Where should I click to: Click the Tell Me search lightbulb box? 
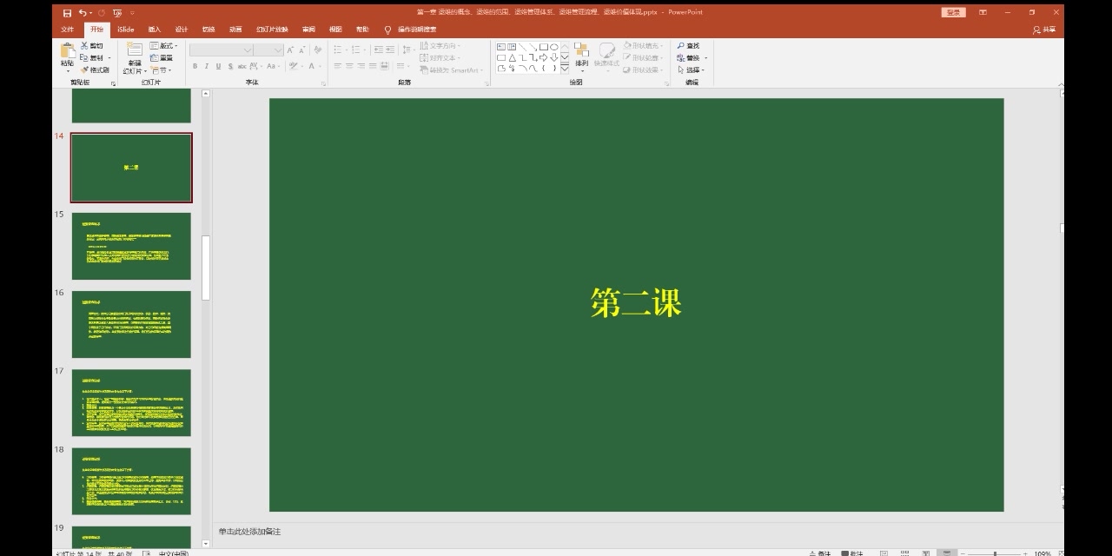(411, 30)
